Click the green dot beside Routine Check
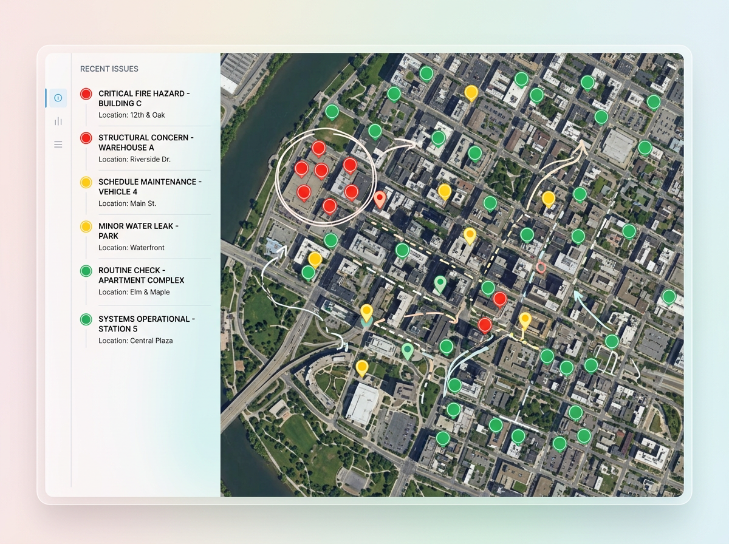Screen dimensions: 729x544 (x=85, y=271)
